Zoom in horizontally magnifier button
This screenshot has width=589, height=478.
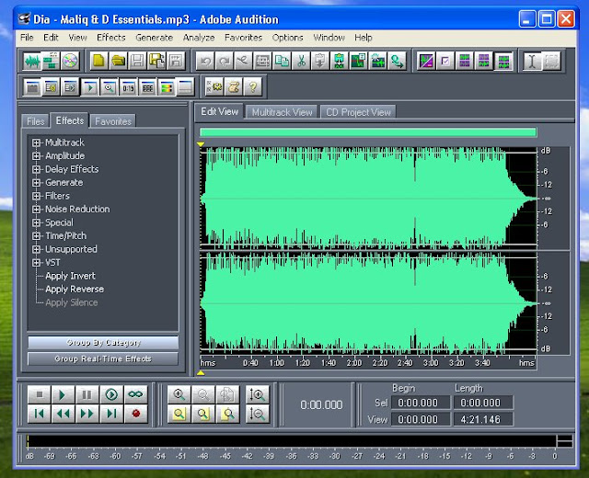tap(179, 394)
